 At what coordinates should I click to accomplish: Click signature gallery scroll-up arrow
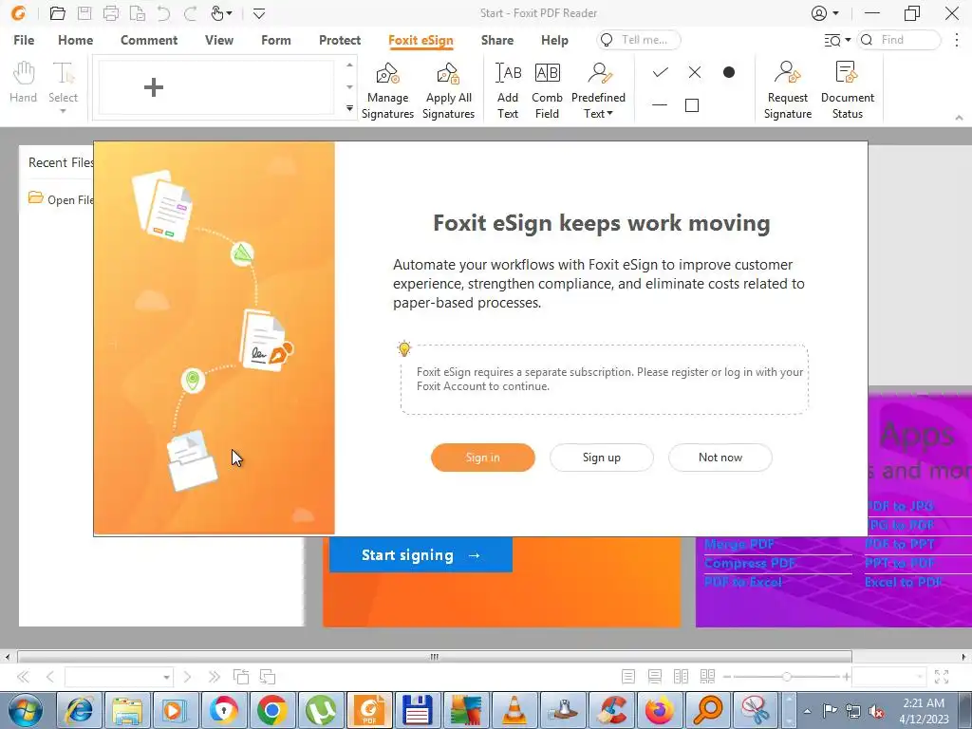[349, 65]
